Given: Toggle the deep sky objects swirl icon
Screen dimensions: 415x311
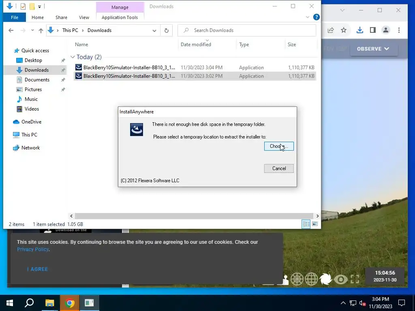Looking at the screenshot, I should coord(326,279).
